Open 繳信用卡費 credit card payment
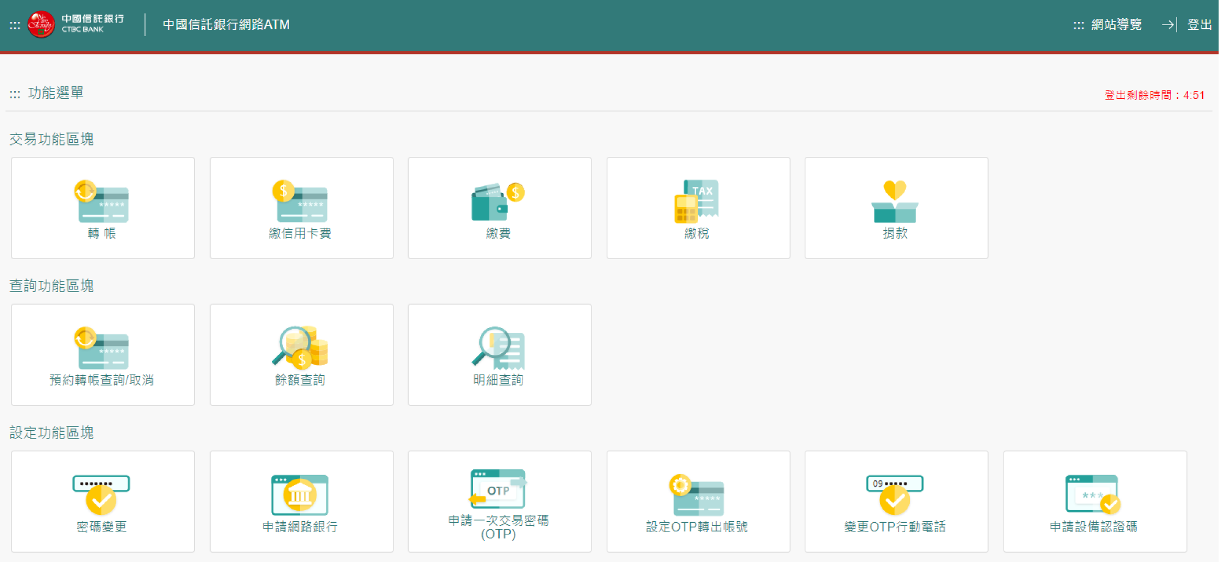 click(x=301, y=208)
